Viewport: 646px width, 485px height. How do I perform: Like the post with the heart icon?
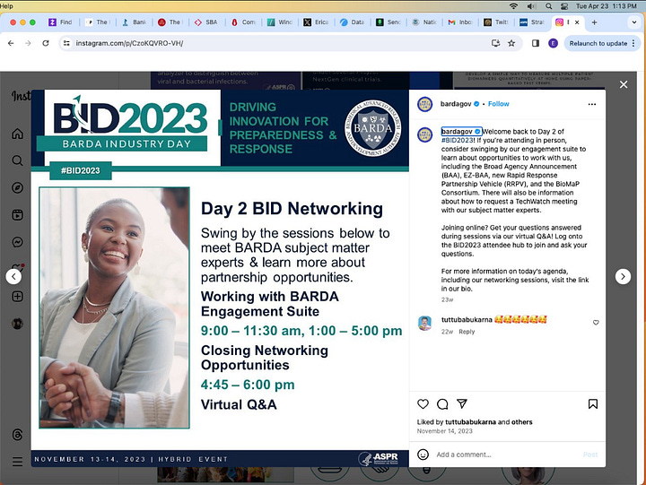coord(423,404)
